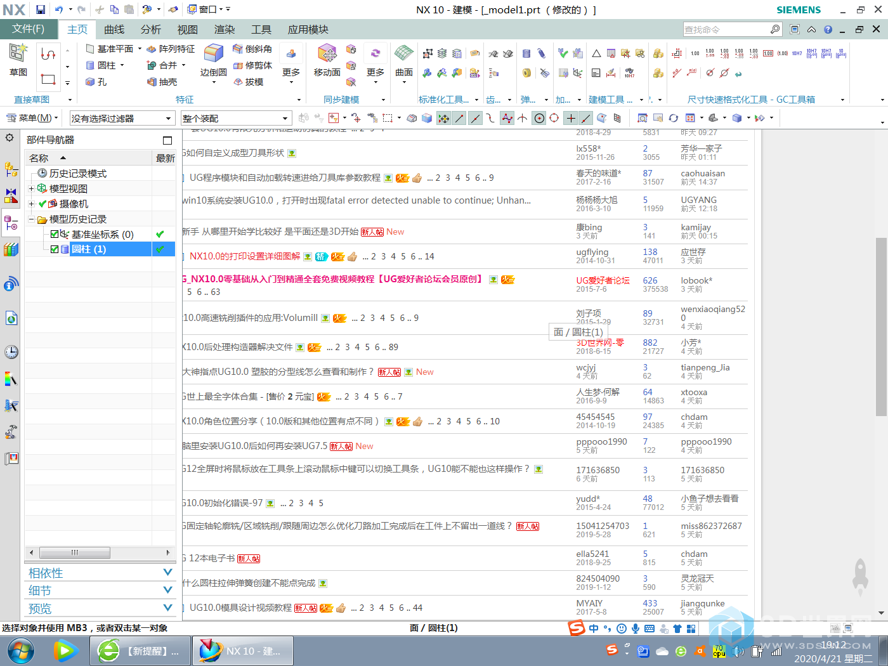Image resolution: width=888 pixels, height=666 pixels.
Task: Open thread UG10.0模具设计视频教程
Action: (x=240, y=608)
